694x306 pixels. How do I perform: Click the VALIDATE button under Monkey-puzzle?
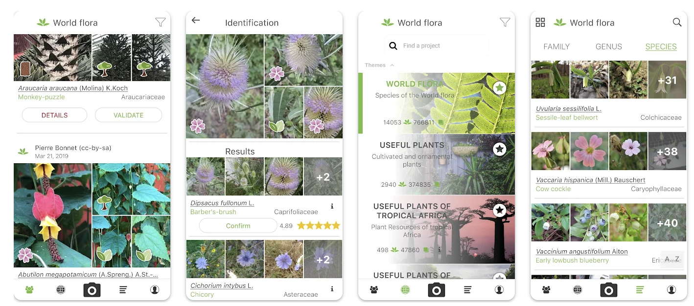(128, 115)
